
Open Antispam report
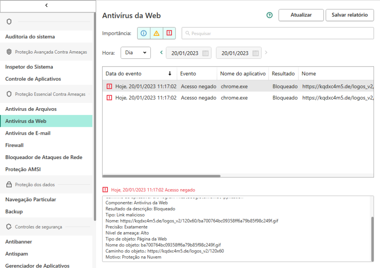(x=46, y=254)
